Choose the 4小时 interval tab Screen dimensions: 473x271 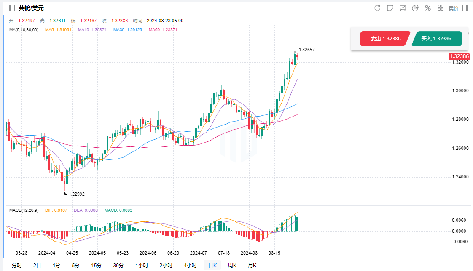pos(190,265)
